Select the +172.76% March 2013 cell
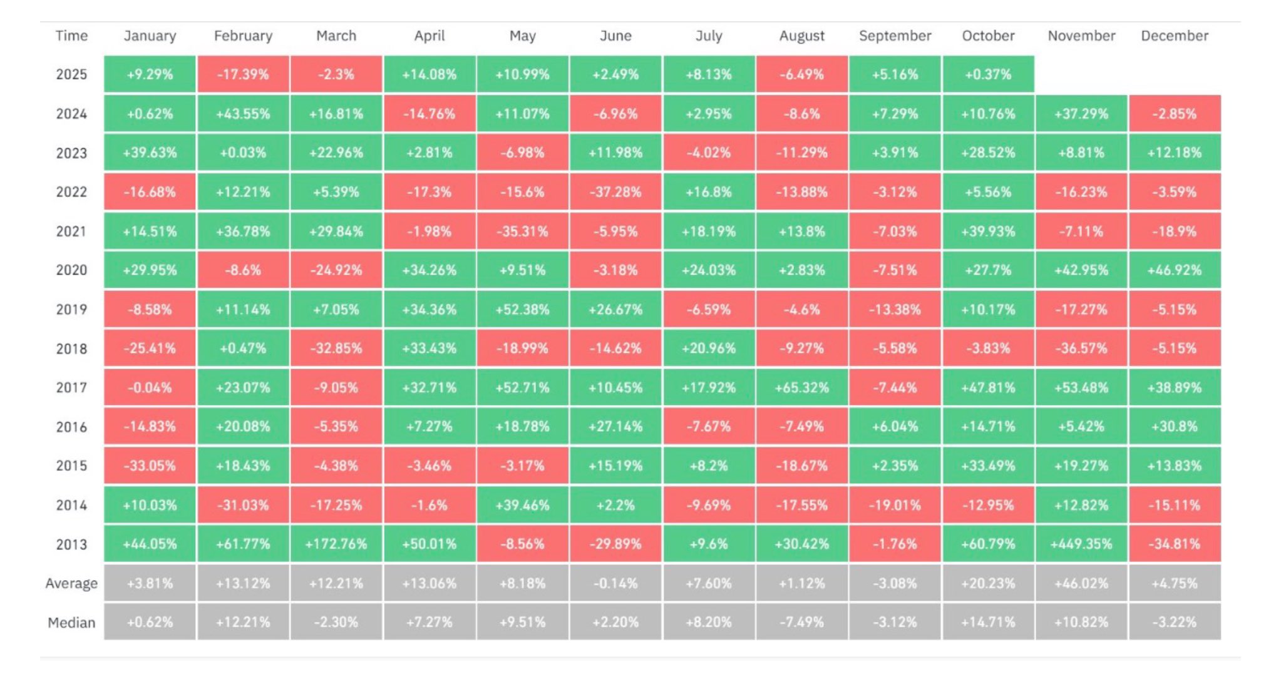The width and height of the screenshot is (1281, 682). pos(336,544)
